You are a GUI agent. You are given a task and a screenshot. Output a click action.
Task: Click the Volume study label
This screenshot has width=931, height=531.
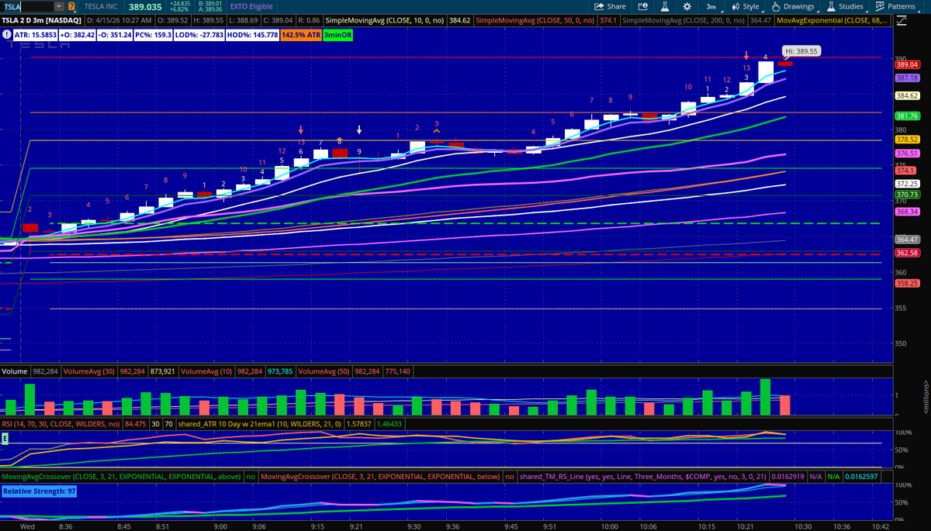(15, 371)
